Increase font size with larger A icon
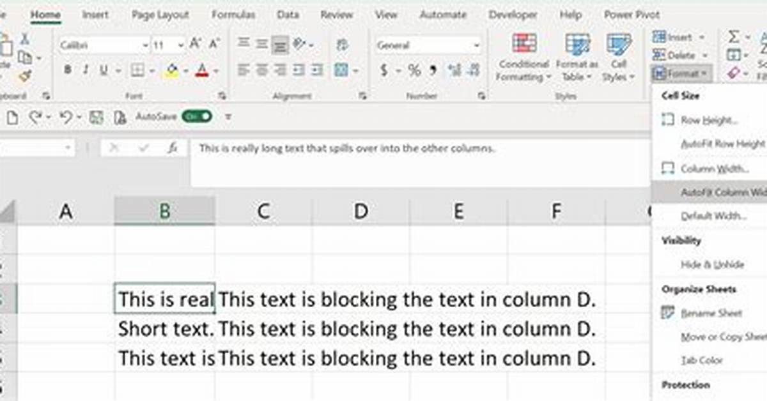 196,45
